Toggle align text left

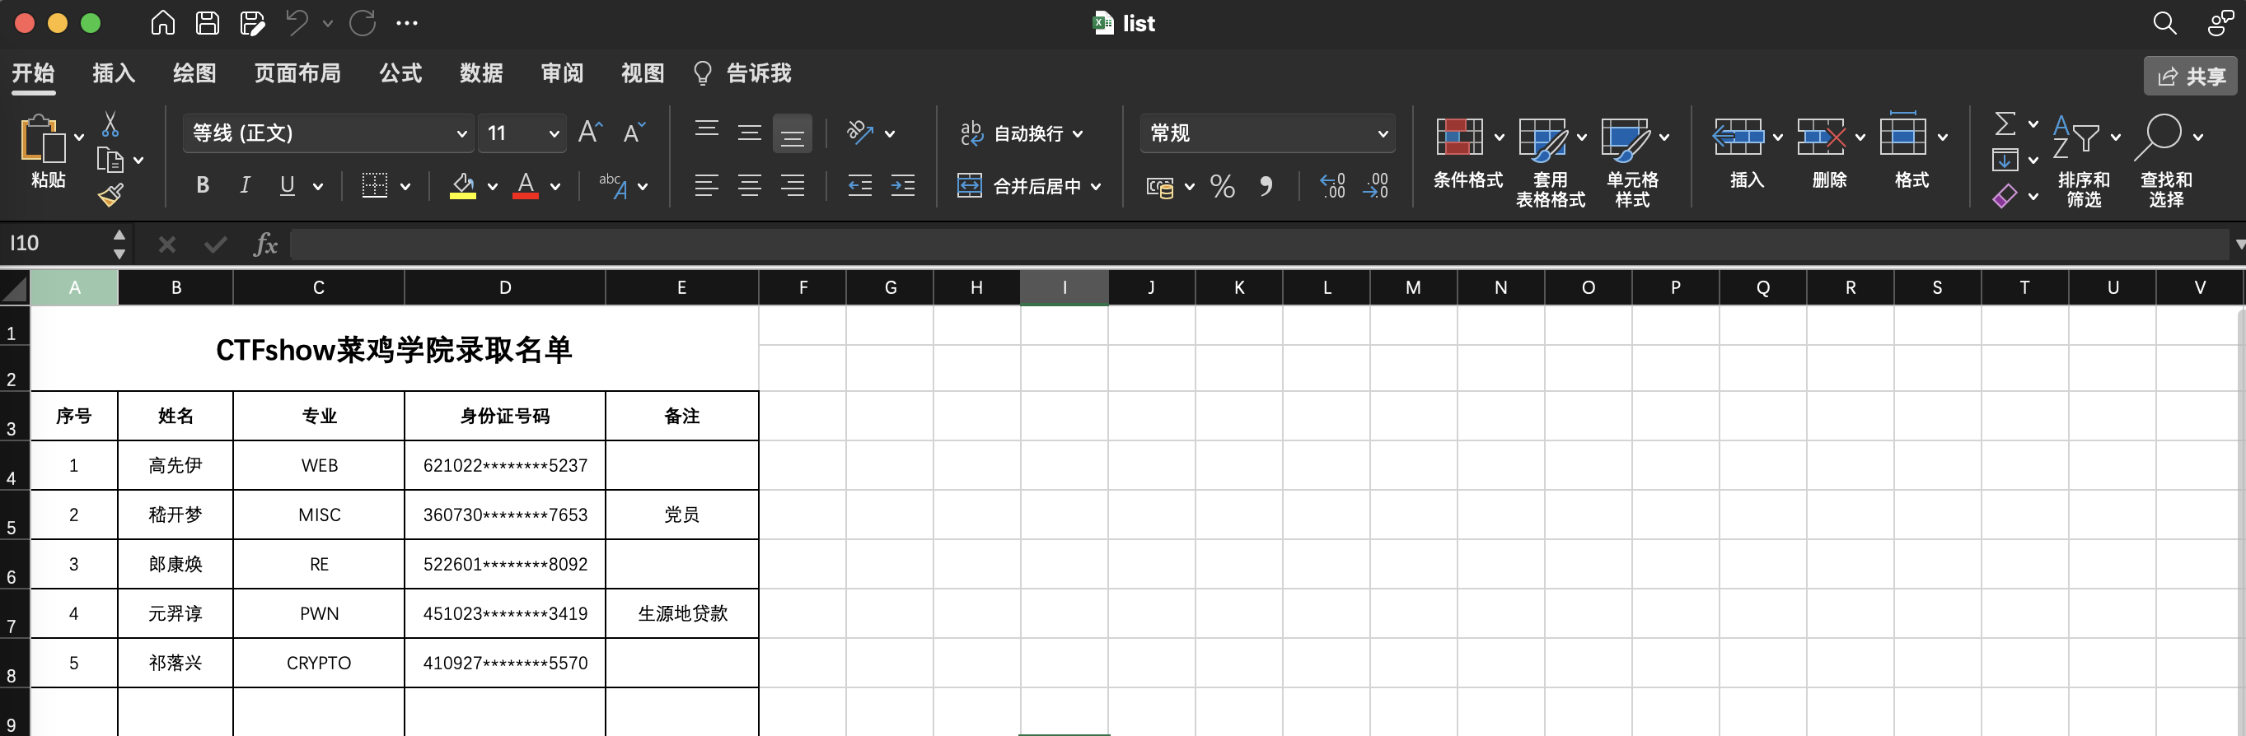tap(707, 185)
